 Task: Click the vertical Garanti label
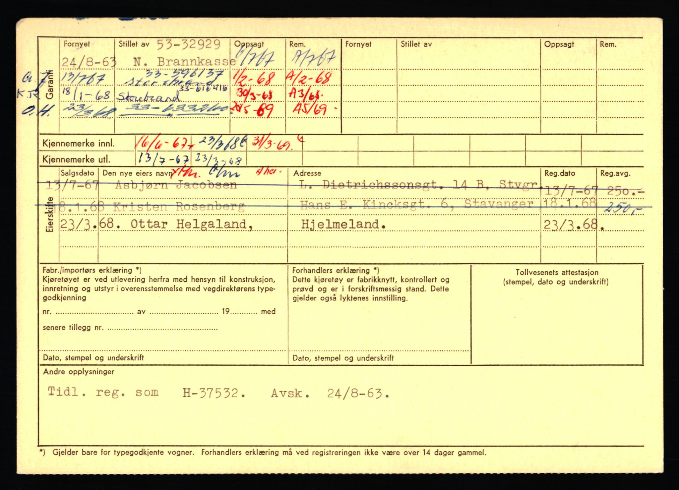tap(49, 85)
